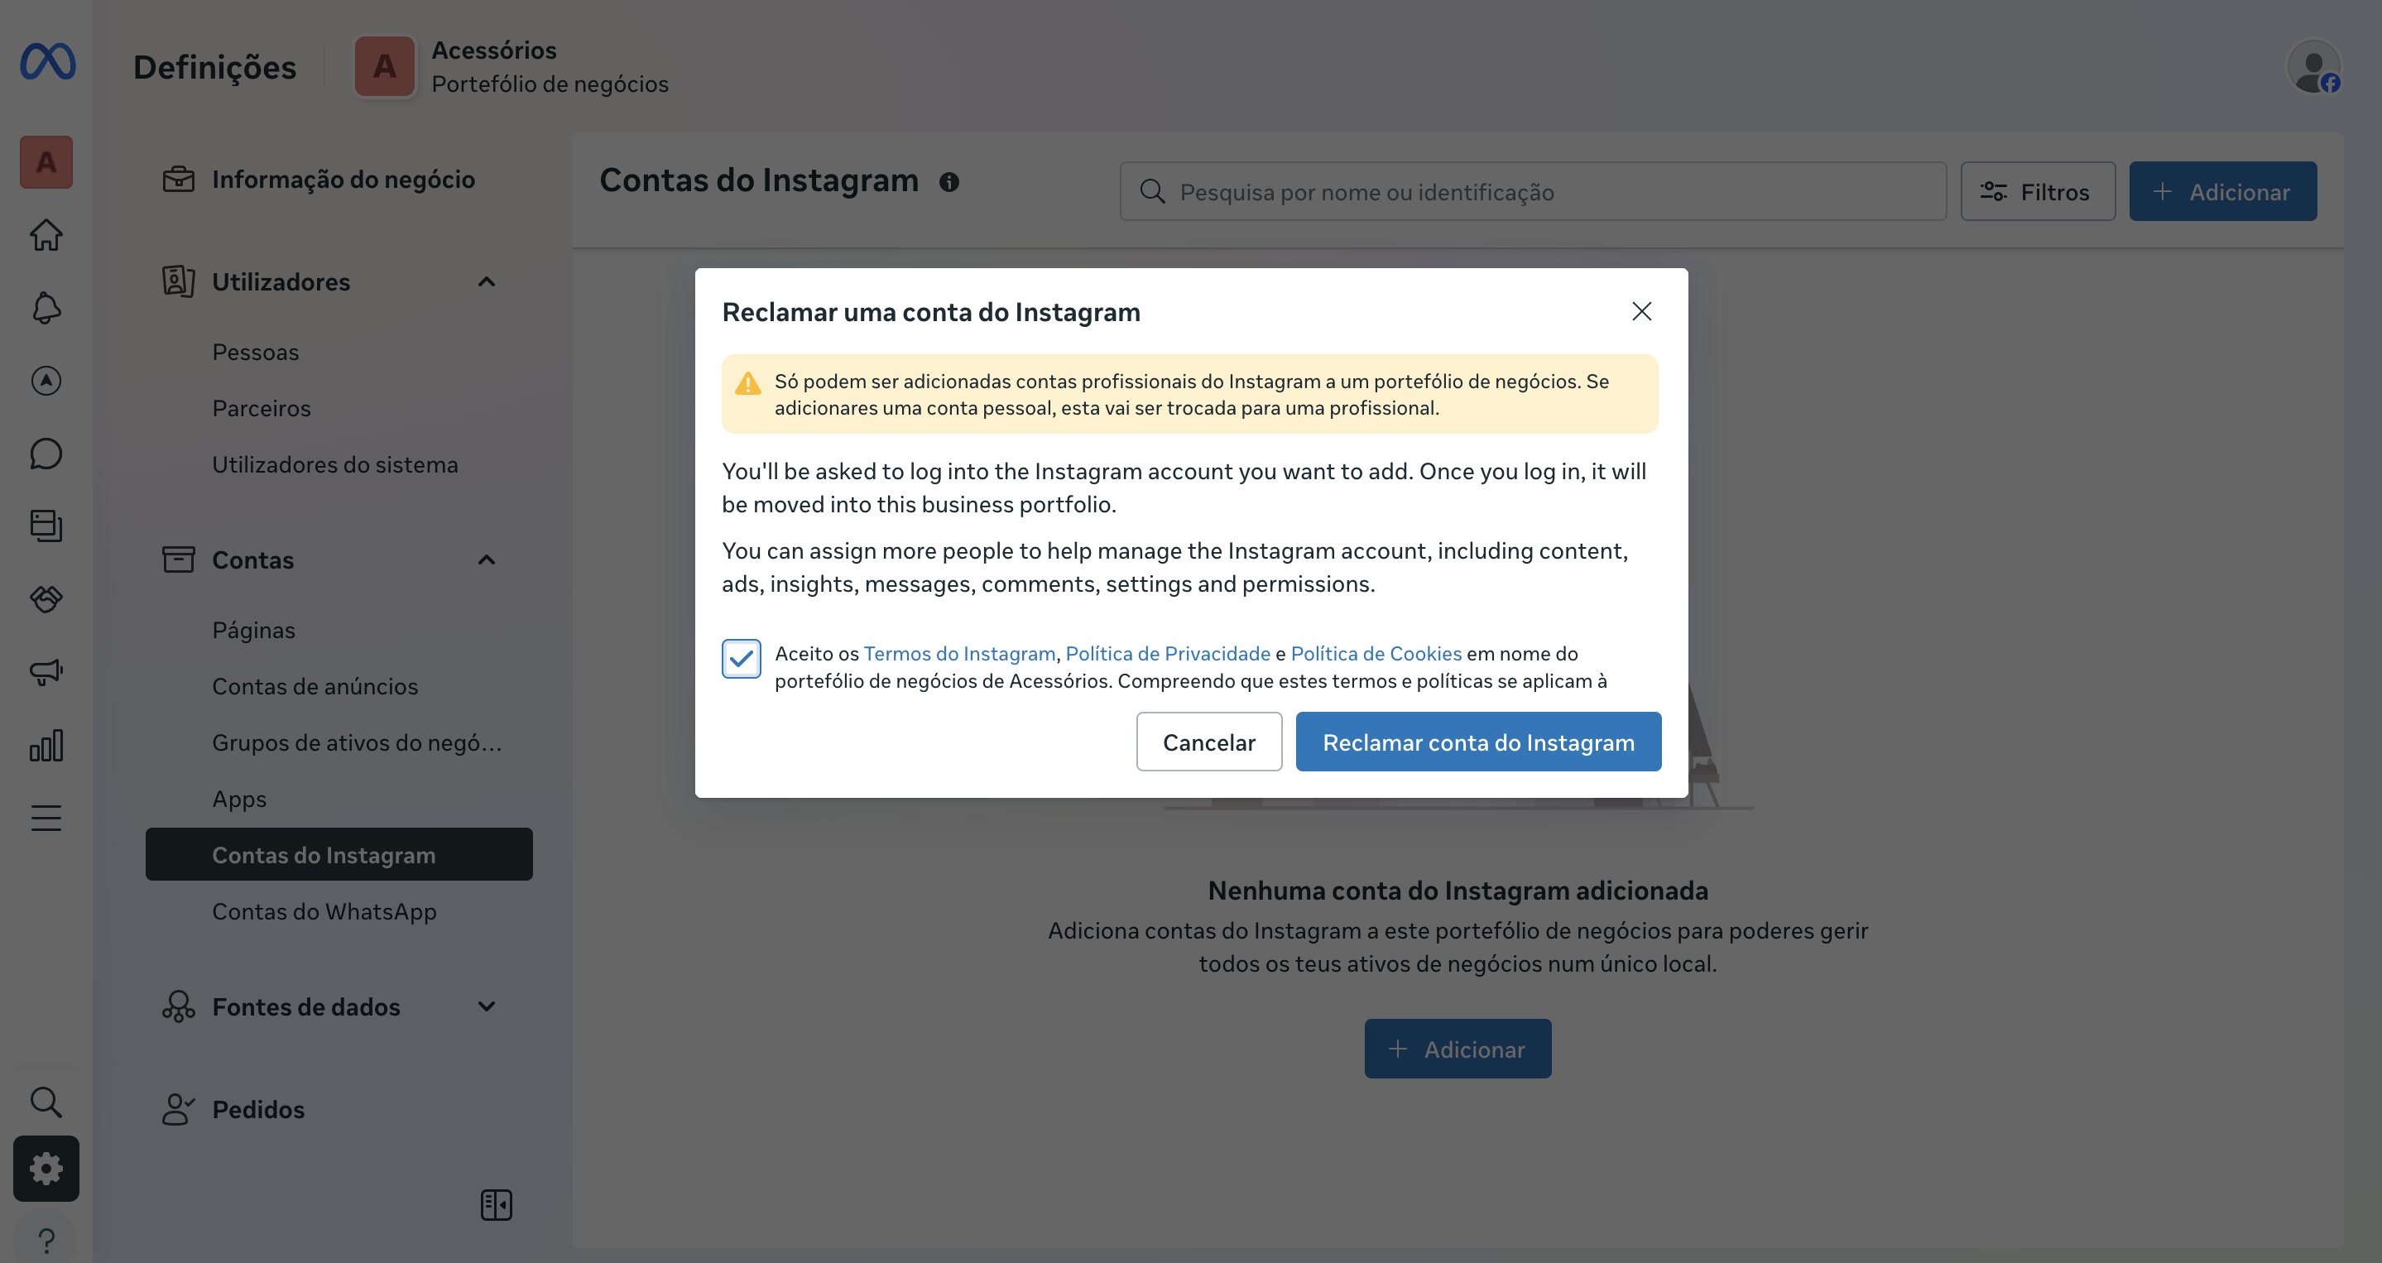Toggle the sidebar collapse panel icon
Image resolution: width=2382 pixels, height=1263 pixels.
496,1205
